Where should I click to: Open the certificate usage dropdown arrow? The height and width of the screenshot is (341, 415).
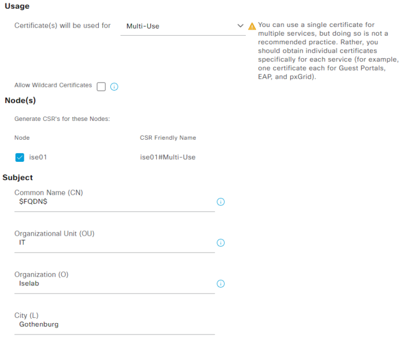pyautogui.click(x=240, y=26)
